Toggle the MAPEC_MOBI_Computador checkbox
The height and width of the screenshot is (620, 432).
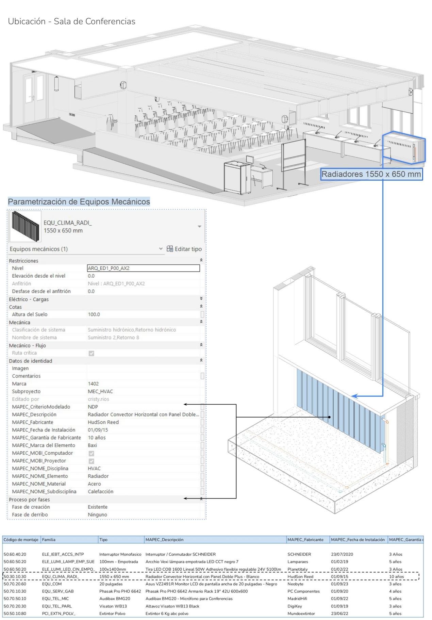point(91,453)
